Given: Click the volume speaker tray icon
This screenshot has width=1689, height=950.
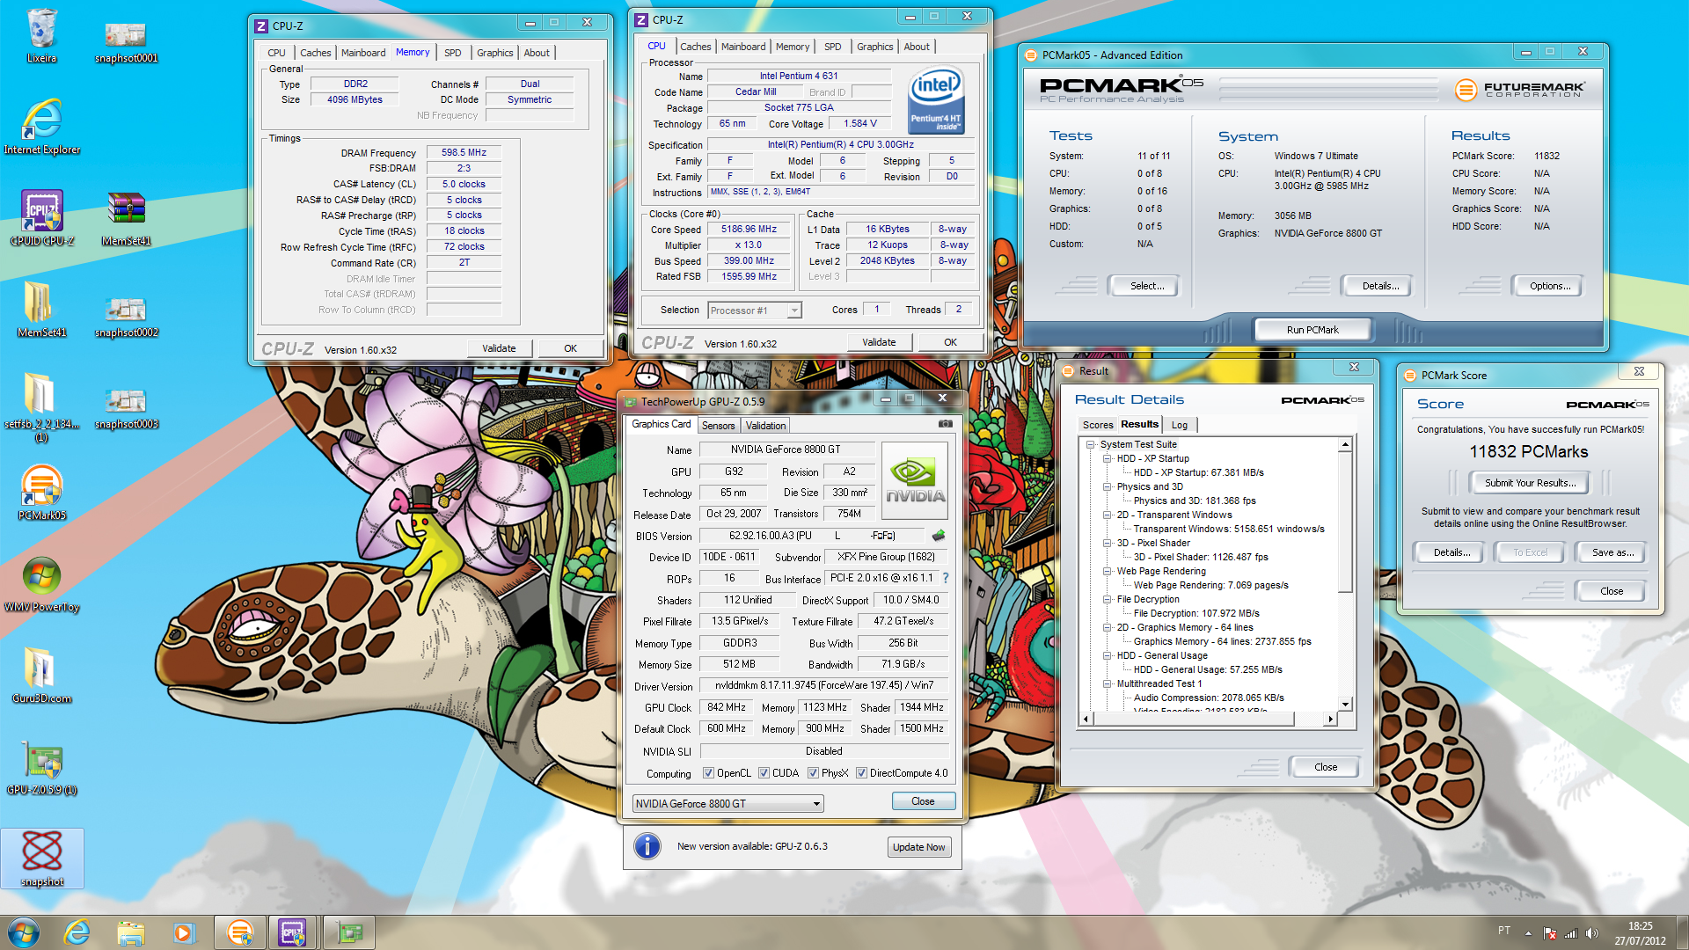Looking at the screenshot, I should coord(1591,933).
